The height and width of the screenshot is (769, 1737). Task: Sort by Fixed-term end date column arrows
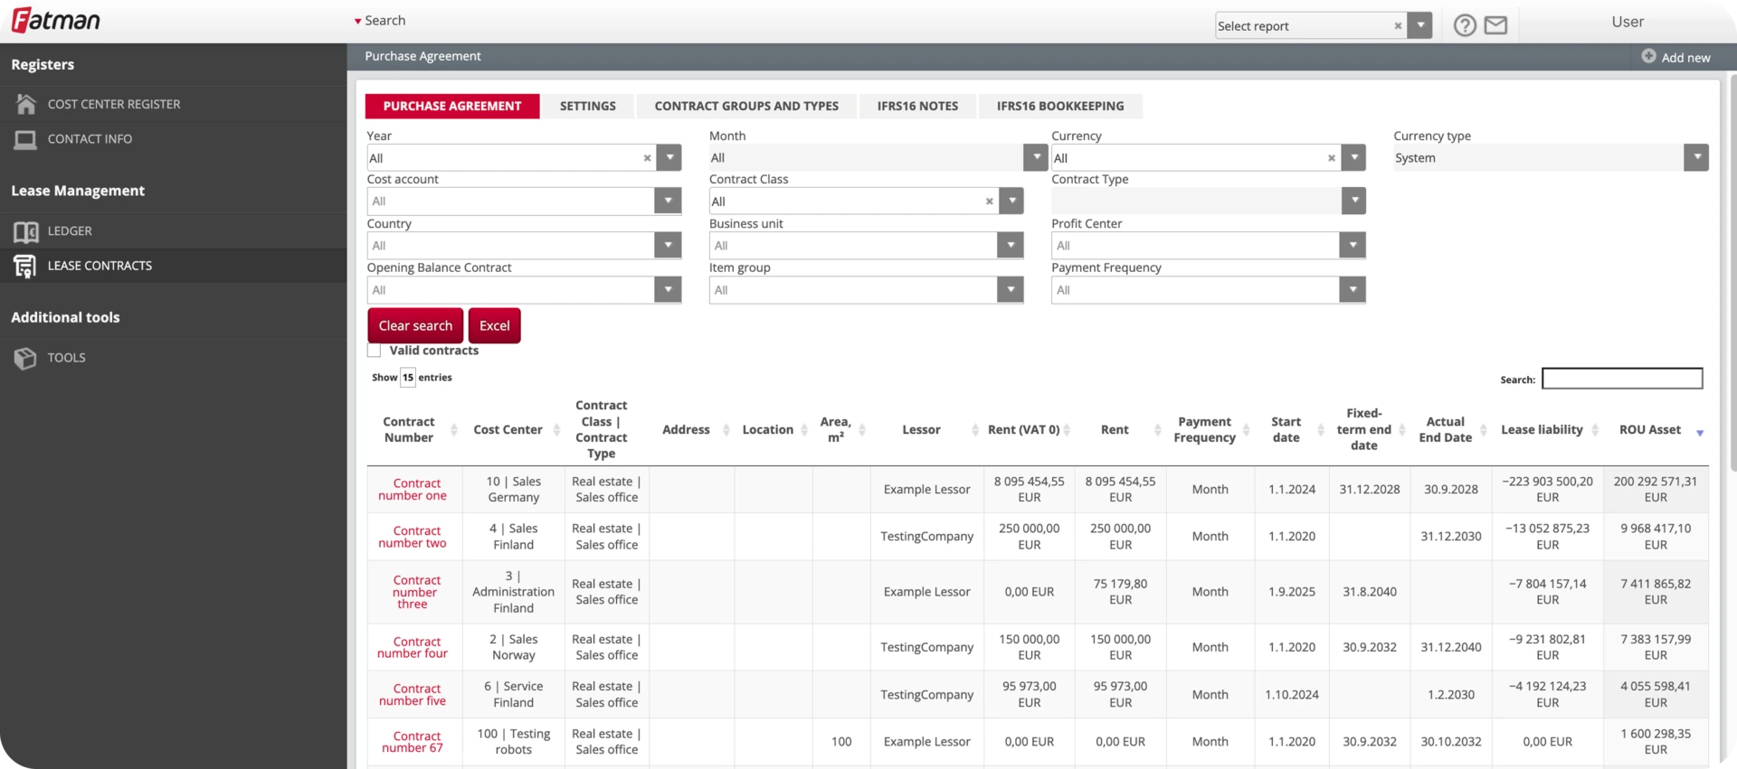pyautogui.click(x=1401, y=430)
